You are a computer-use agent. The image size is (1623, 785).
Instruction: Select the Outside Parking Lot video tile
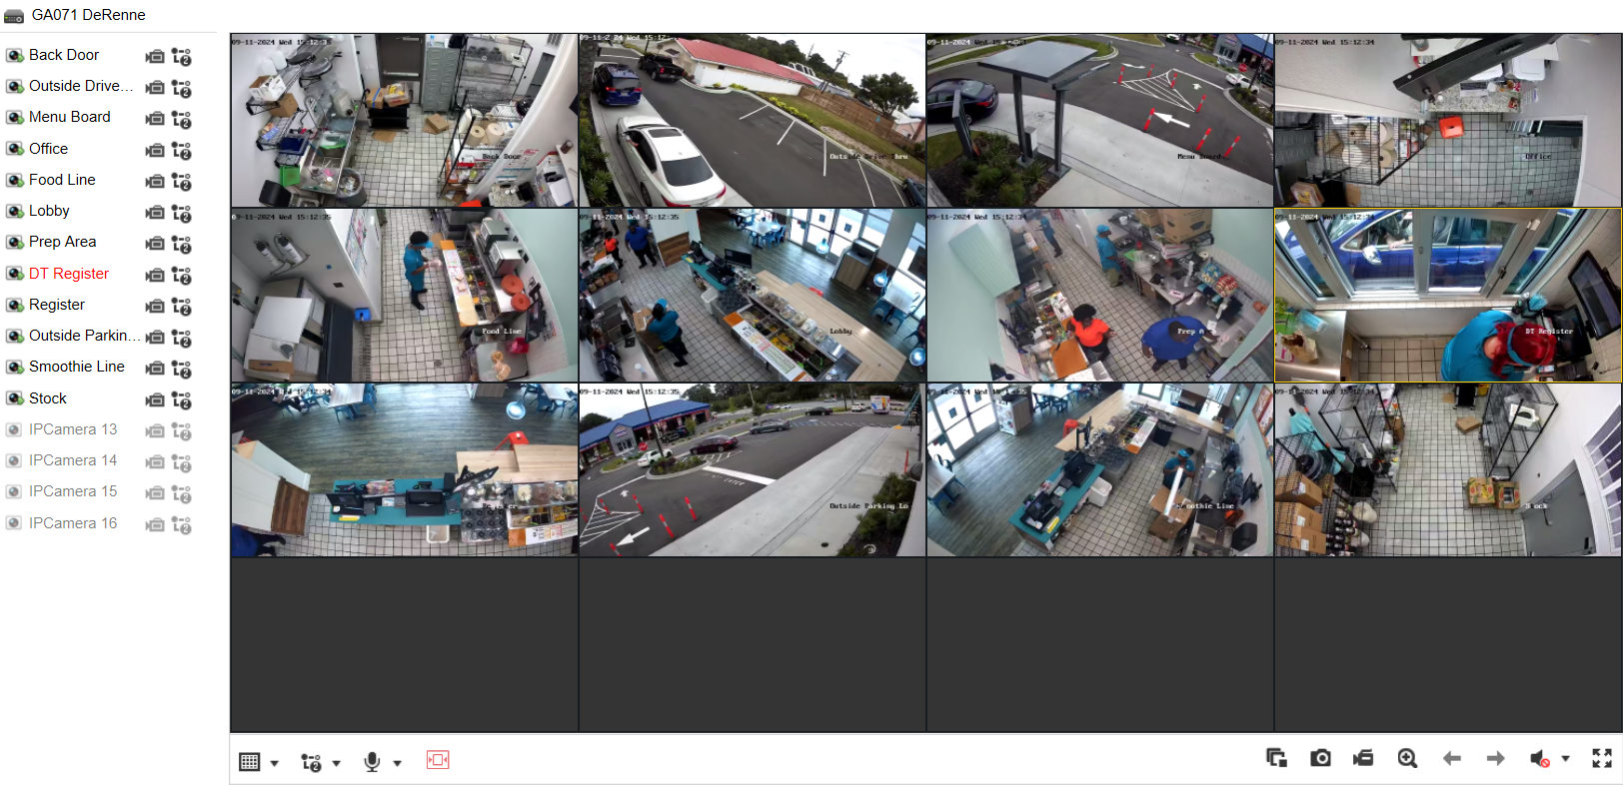tap(753, 469)
